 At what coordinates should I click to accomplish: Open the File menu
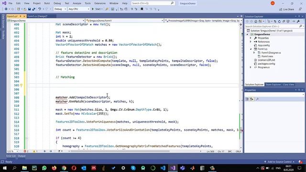point(11,3)
